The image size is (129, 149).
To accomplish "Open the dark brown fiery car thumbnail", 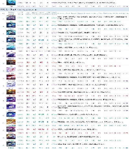I will (11, 62).
